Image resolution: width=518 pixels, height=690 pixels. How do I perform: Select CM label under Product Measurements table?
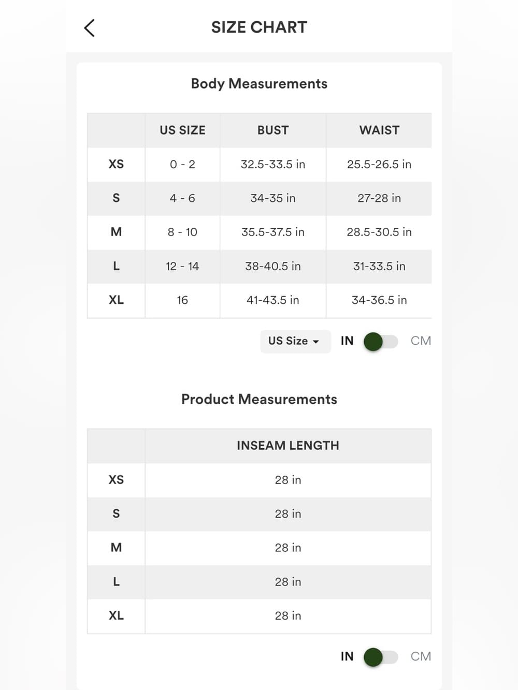[421, 656]
